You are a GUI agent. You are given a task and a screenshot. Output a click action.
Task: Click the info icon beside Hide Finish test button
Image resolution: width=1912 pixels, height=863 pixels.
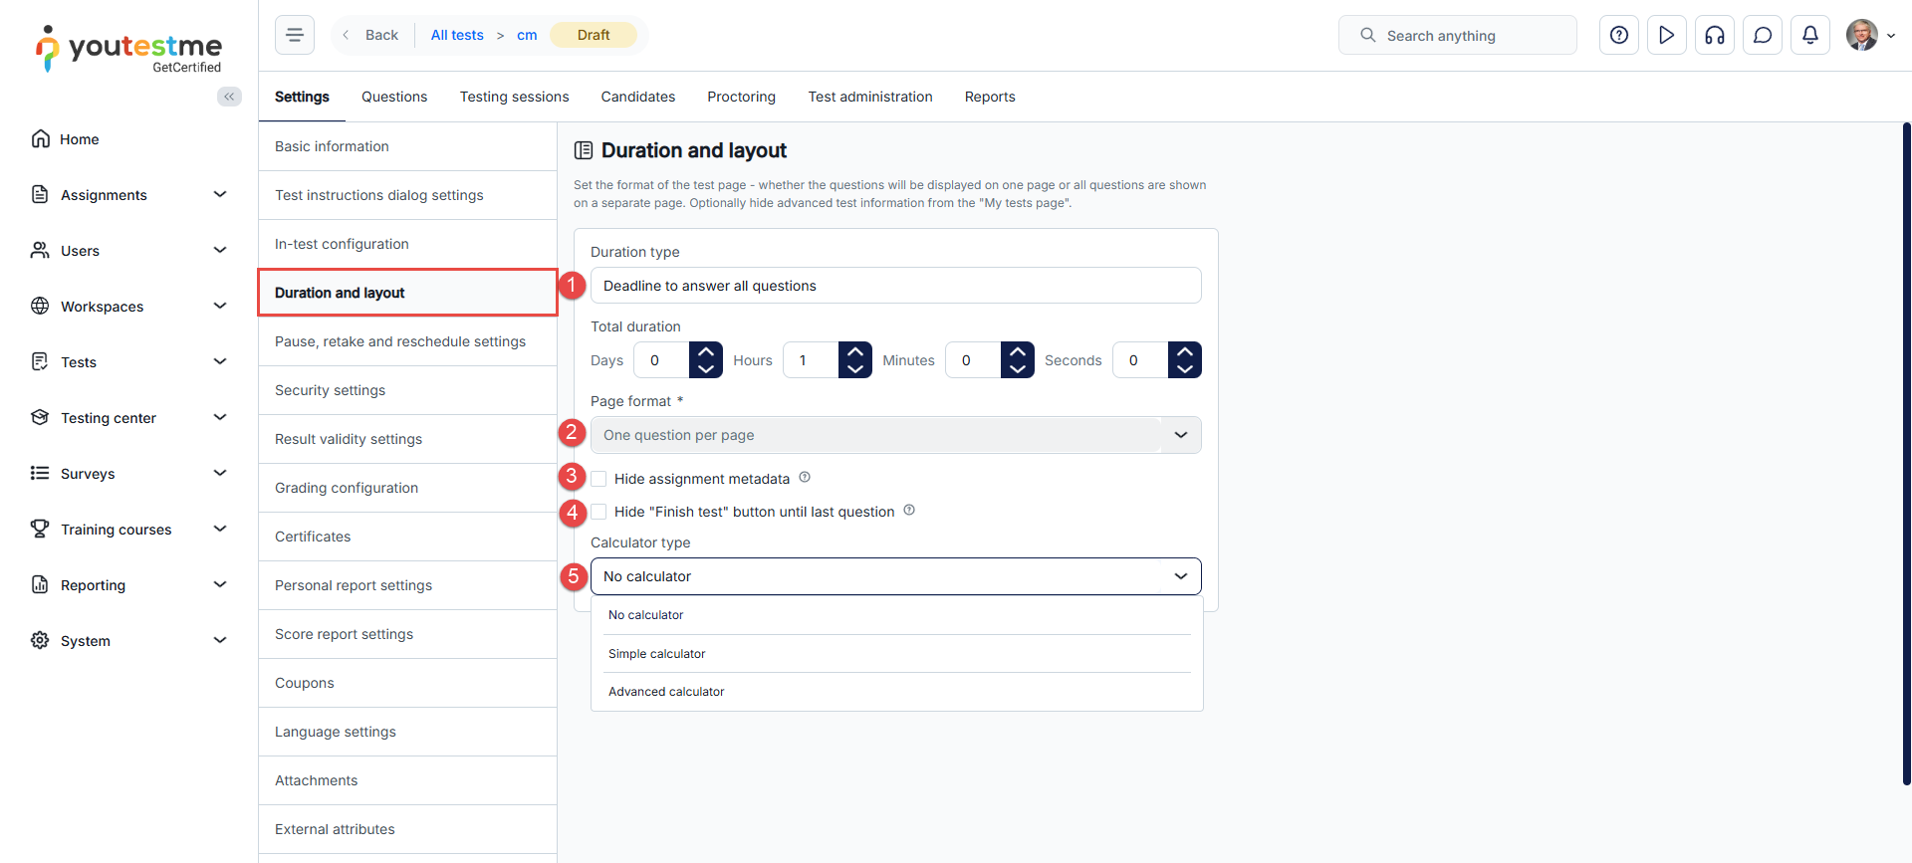point(909,511)
